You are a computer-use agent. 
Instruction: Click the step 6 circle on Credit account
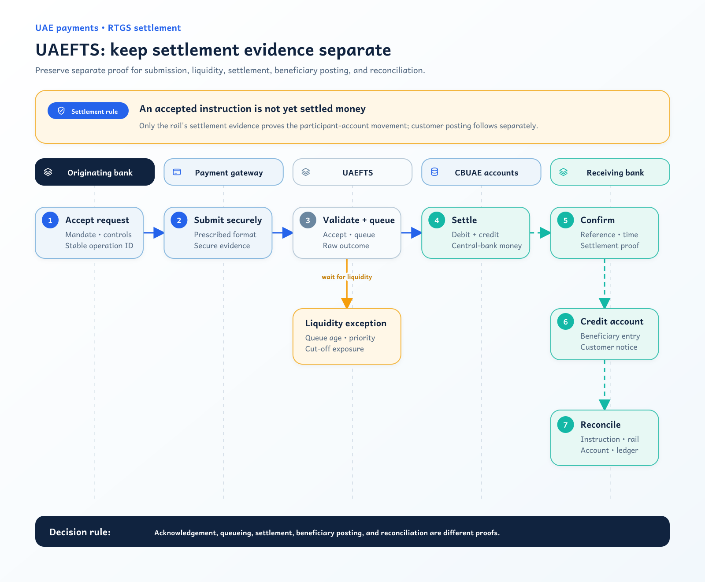pos(565,321)
